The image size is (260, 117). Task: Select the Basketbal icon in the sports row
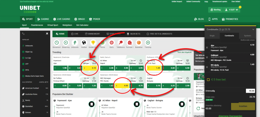coord(139,43)
